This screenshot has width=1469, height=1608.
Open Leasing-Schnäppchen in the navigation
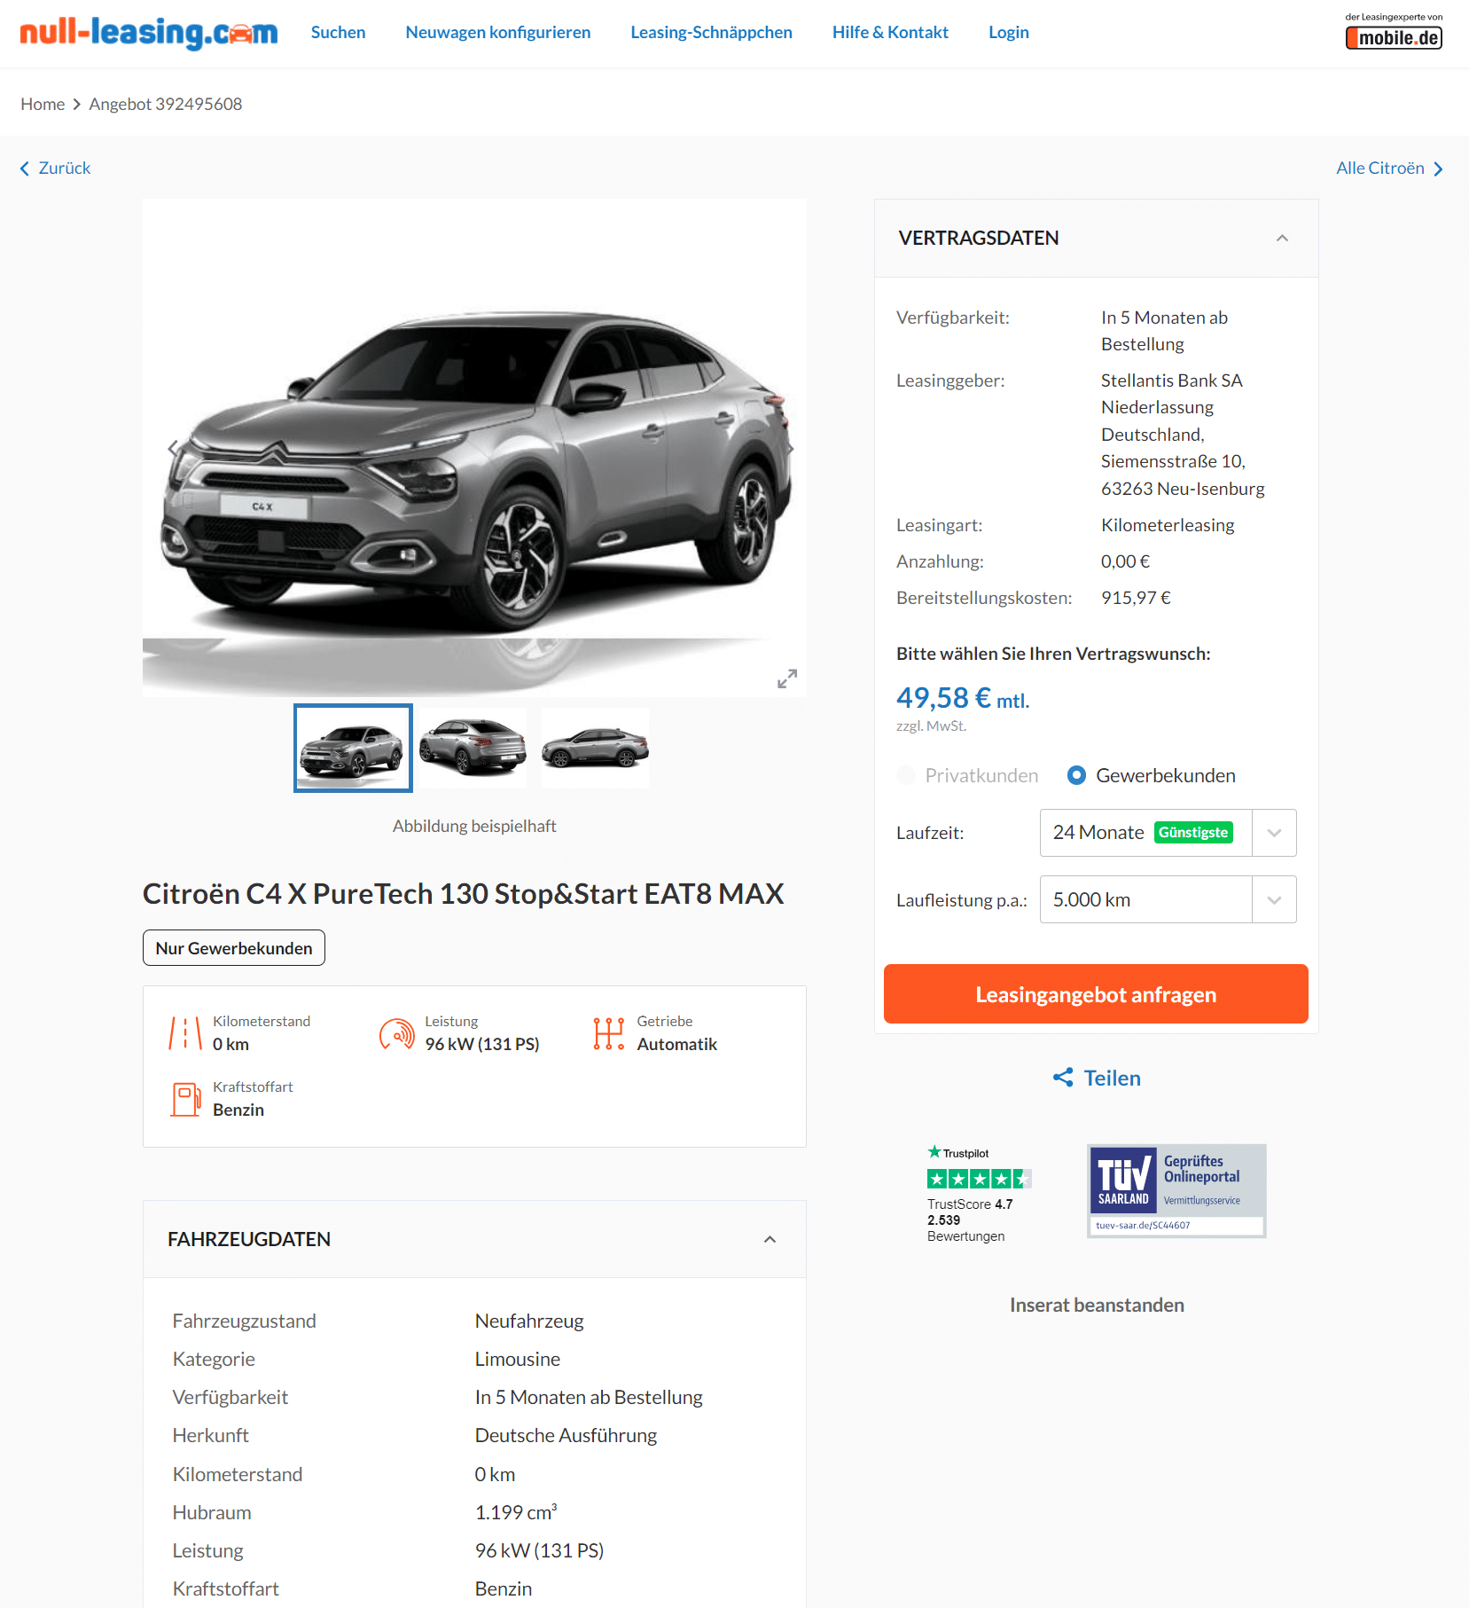[x=711, y=32]
